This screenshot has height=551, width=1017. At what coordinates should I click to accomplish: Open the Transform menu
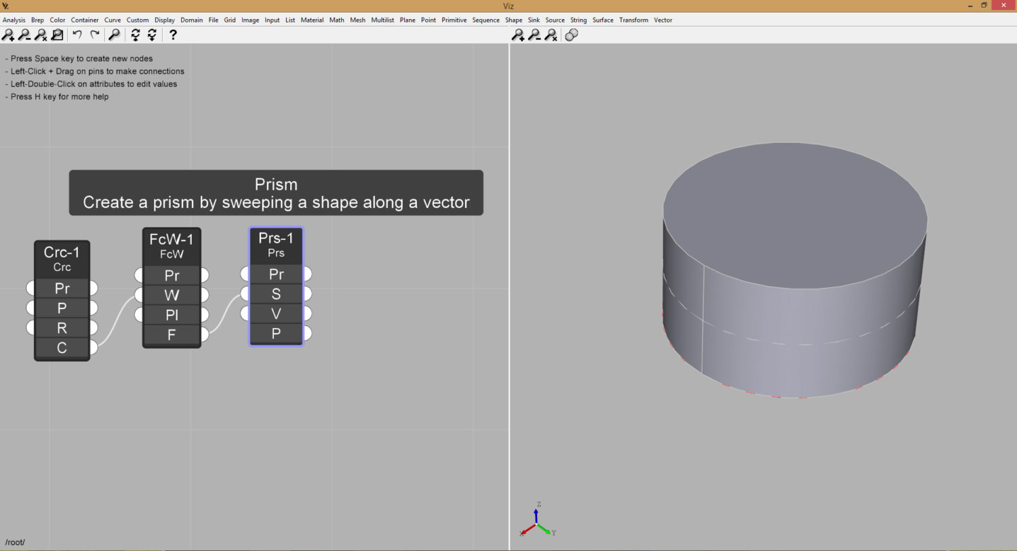(x=633, y=20)
